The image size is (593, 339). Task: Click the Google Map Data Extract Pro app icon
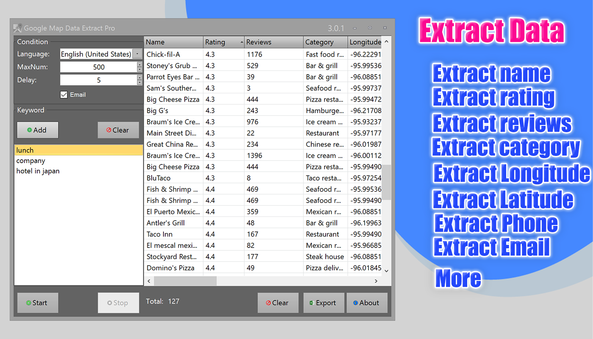pos(17,28)
